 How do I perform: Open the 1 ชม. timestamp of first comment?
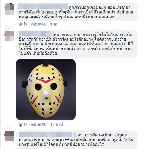click(55, 24)
